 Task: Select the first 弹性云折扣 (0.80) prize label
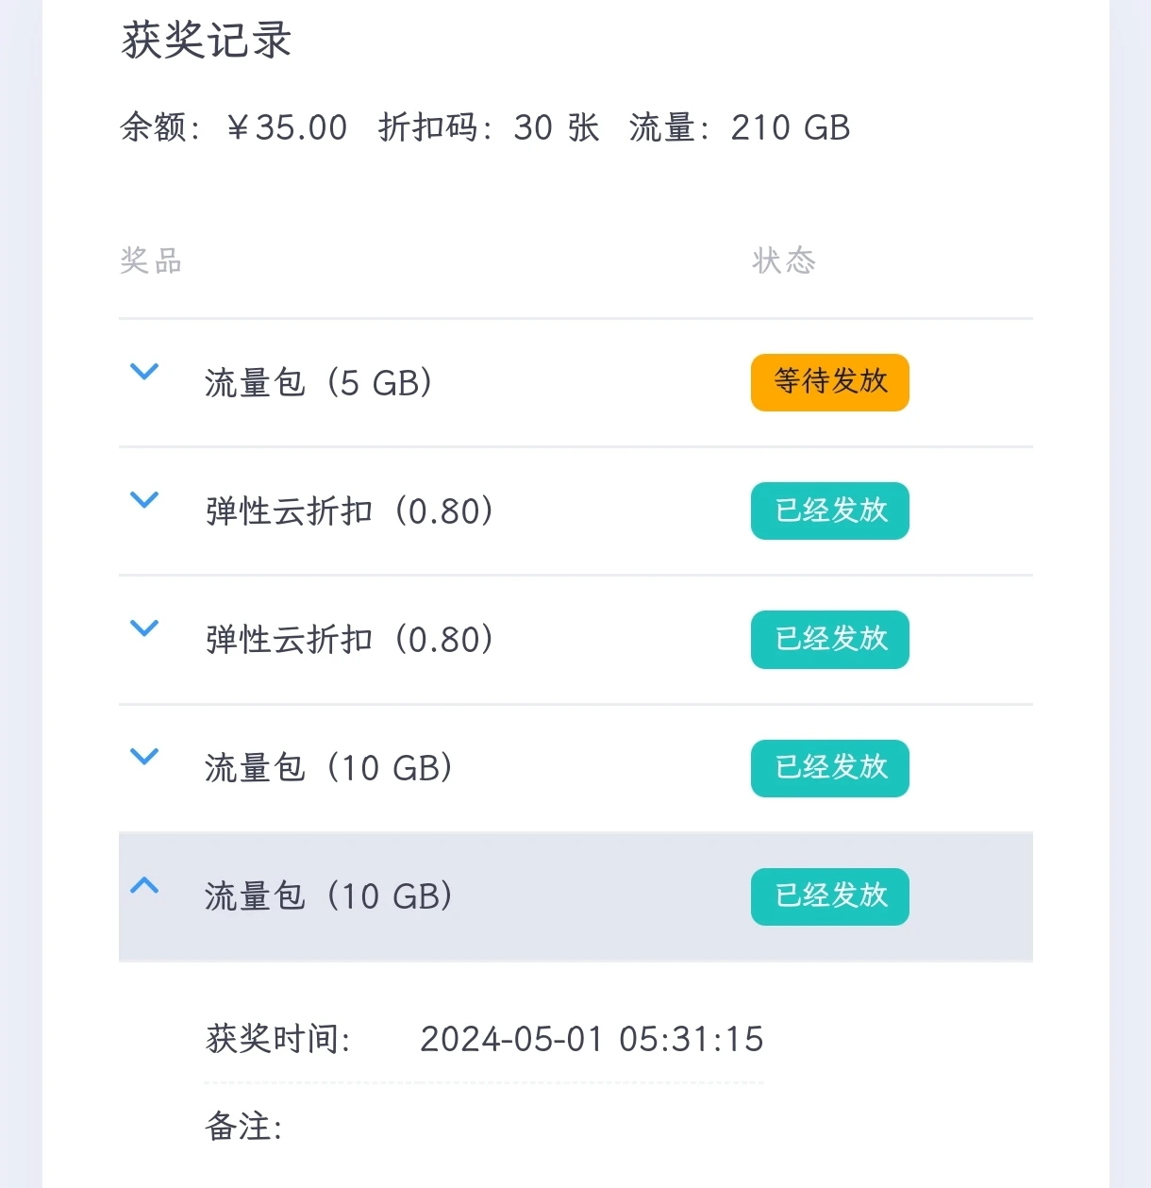[x=349, y=511]
